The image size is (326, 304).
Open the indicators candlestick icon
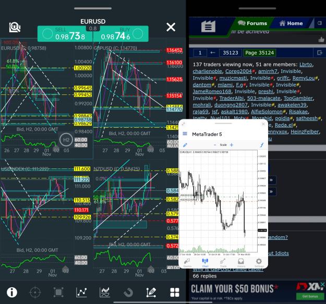click(105, 292)
